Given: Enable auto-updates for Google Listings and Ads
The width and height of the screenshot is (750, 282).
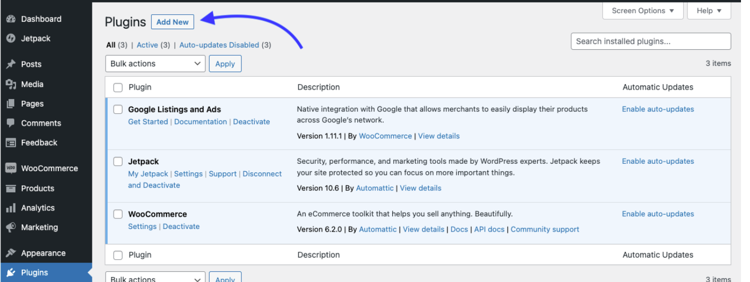Looking at the screenshot, I should coord(658,109).
